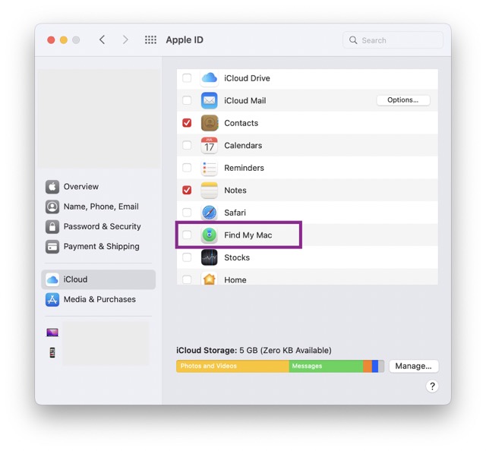This screenshot has width=486, height=451.
Task: Click the iCloud Drive cloud icon
Action: pyautogui.click(x=209, y=78)
